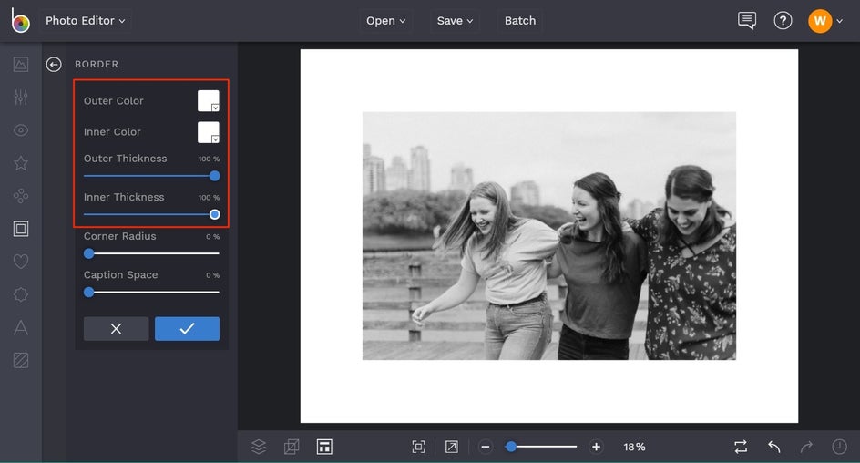
Task: Open the Outer Color swatch picker
Action: coord(209,101)
